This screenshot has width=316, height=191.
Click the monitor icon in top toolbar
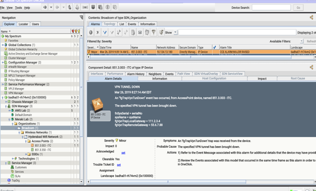pyautogui.click(x=93, y=7)
